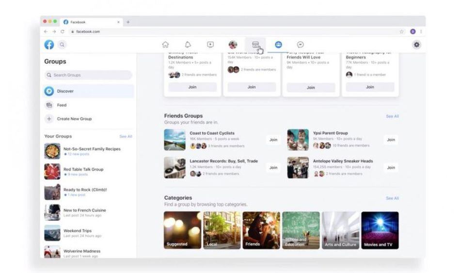Open a new browser tab
Screen dimensions: 475x273
128,22
